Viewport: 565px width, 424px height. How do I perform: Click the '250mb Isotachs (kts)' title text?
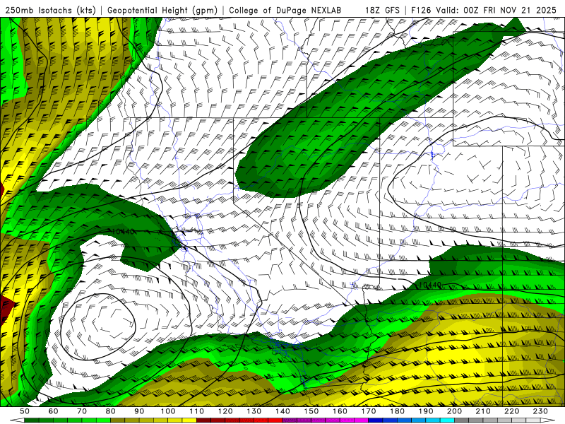pyautogui.click(x=50, y=10)
